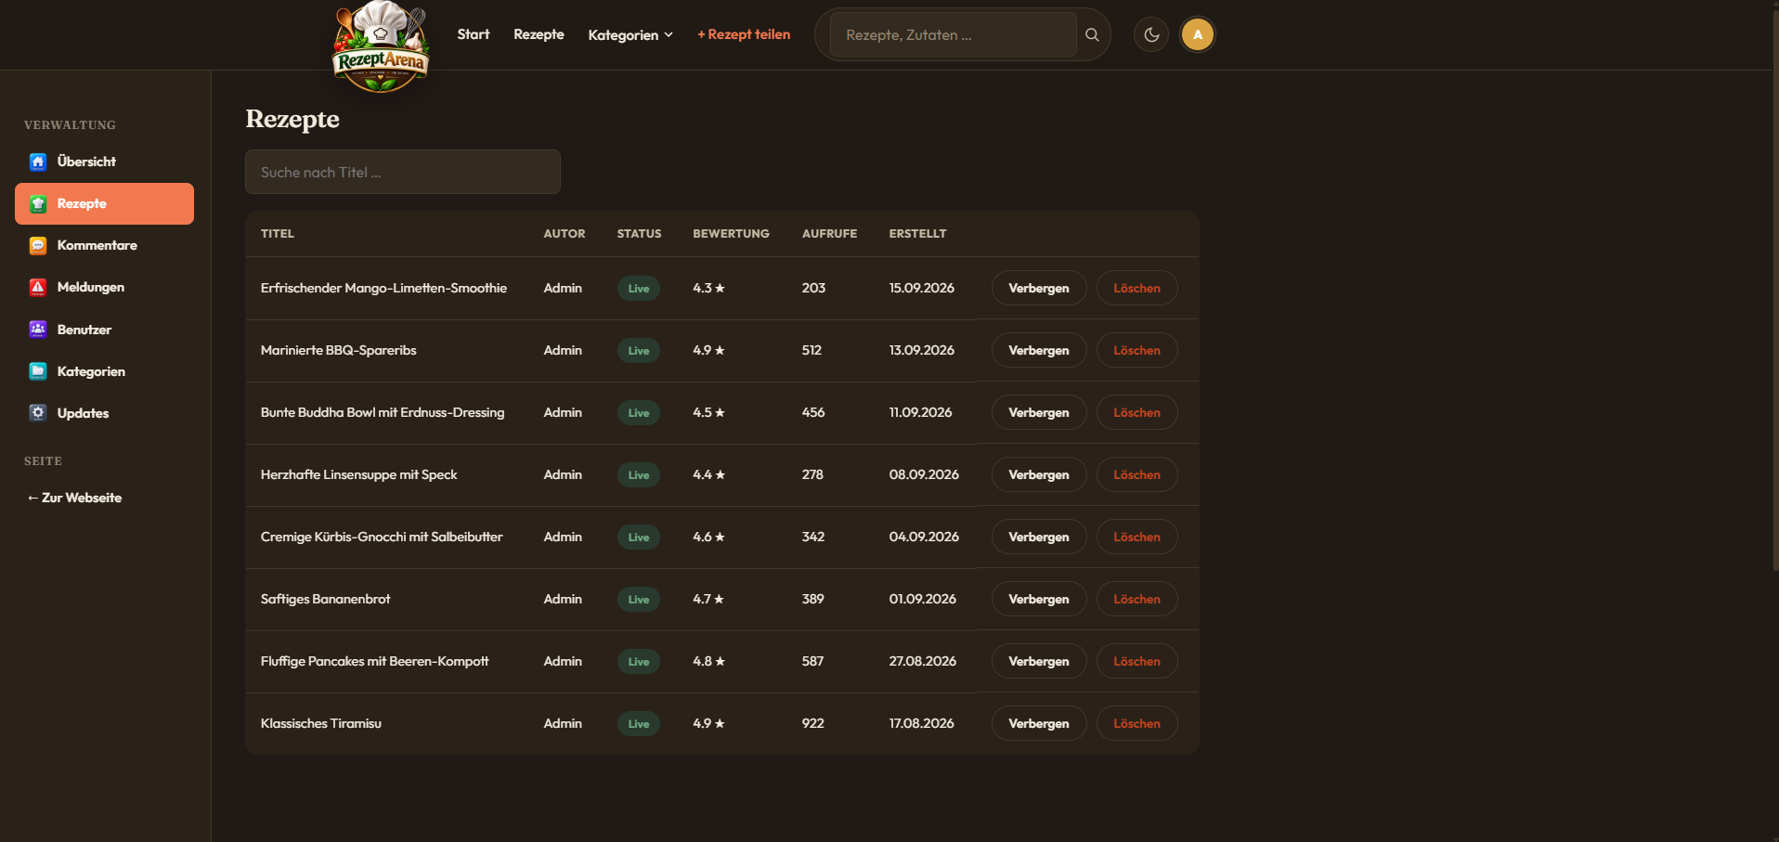Click the Kategorien folder icon
Screen dimensions: 1779x842
[38, 371]
